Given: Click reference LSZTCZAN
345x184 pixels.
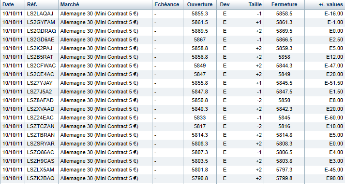Looking at the screenshot, I should 41,126.
